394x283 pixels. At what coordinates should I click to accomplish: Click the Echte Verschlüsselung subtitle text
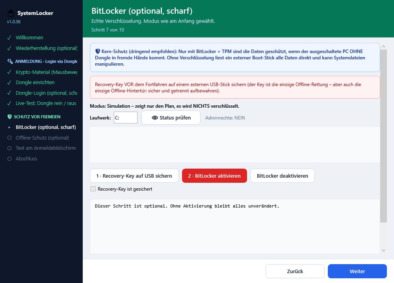point(153,21)
